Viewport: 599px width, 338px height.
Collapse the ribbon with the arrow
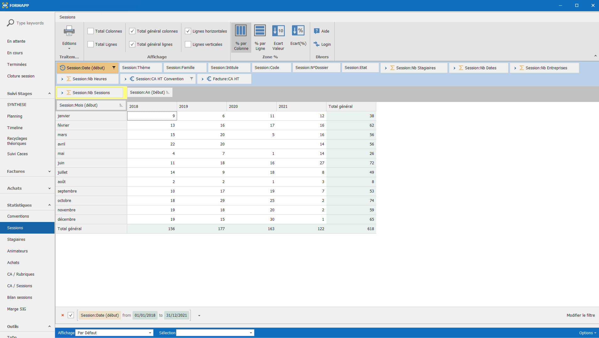pos(595,56)
